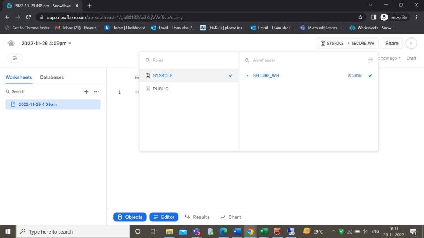Select the PUBLIC role
The image size is (424, 238).
coord(161,89)
